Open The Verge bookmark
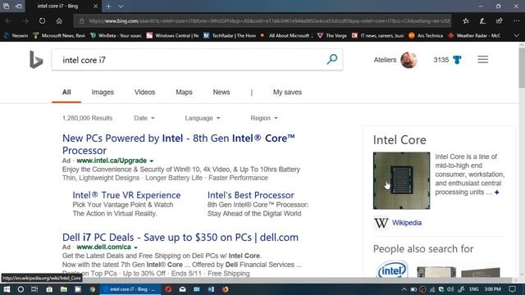Screen dimensions: 525x295 click(331, 35)
